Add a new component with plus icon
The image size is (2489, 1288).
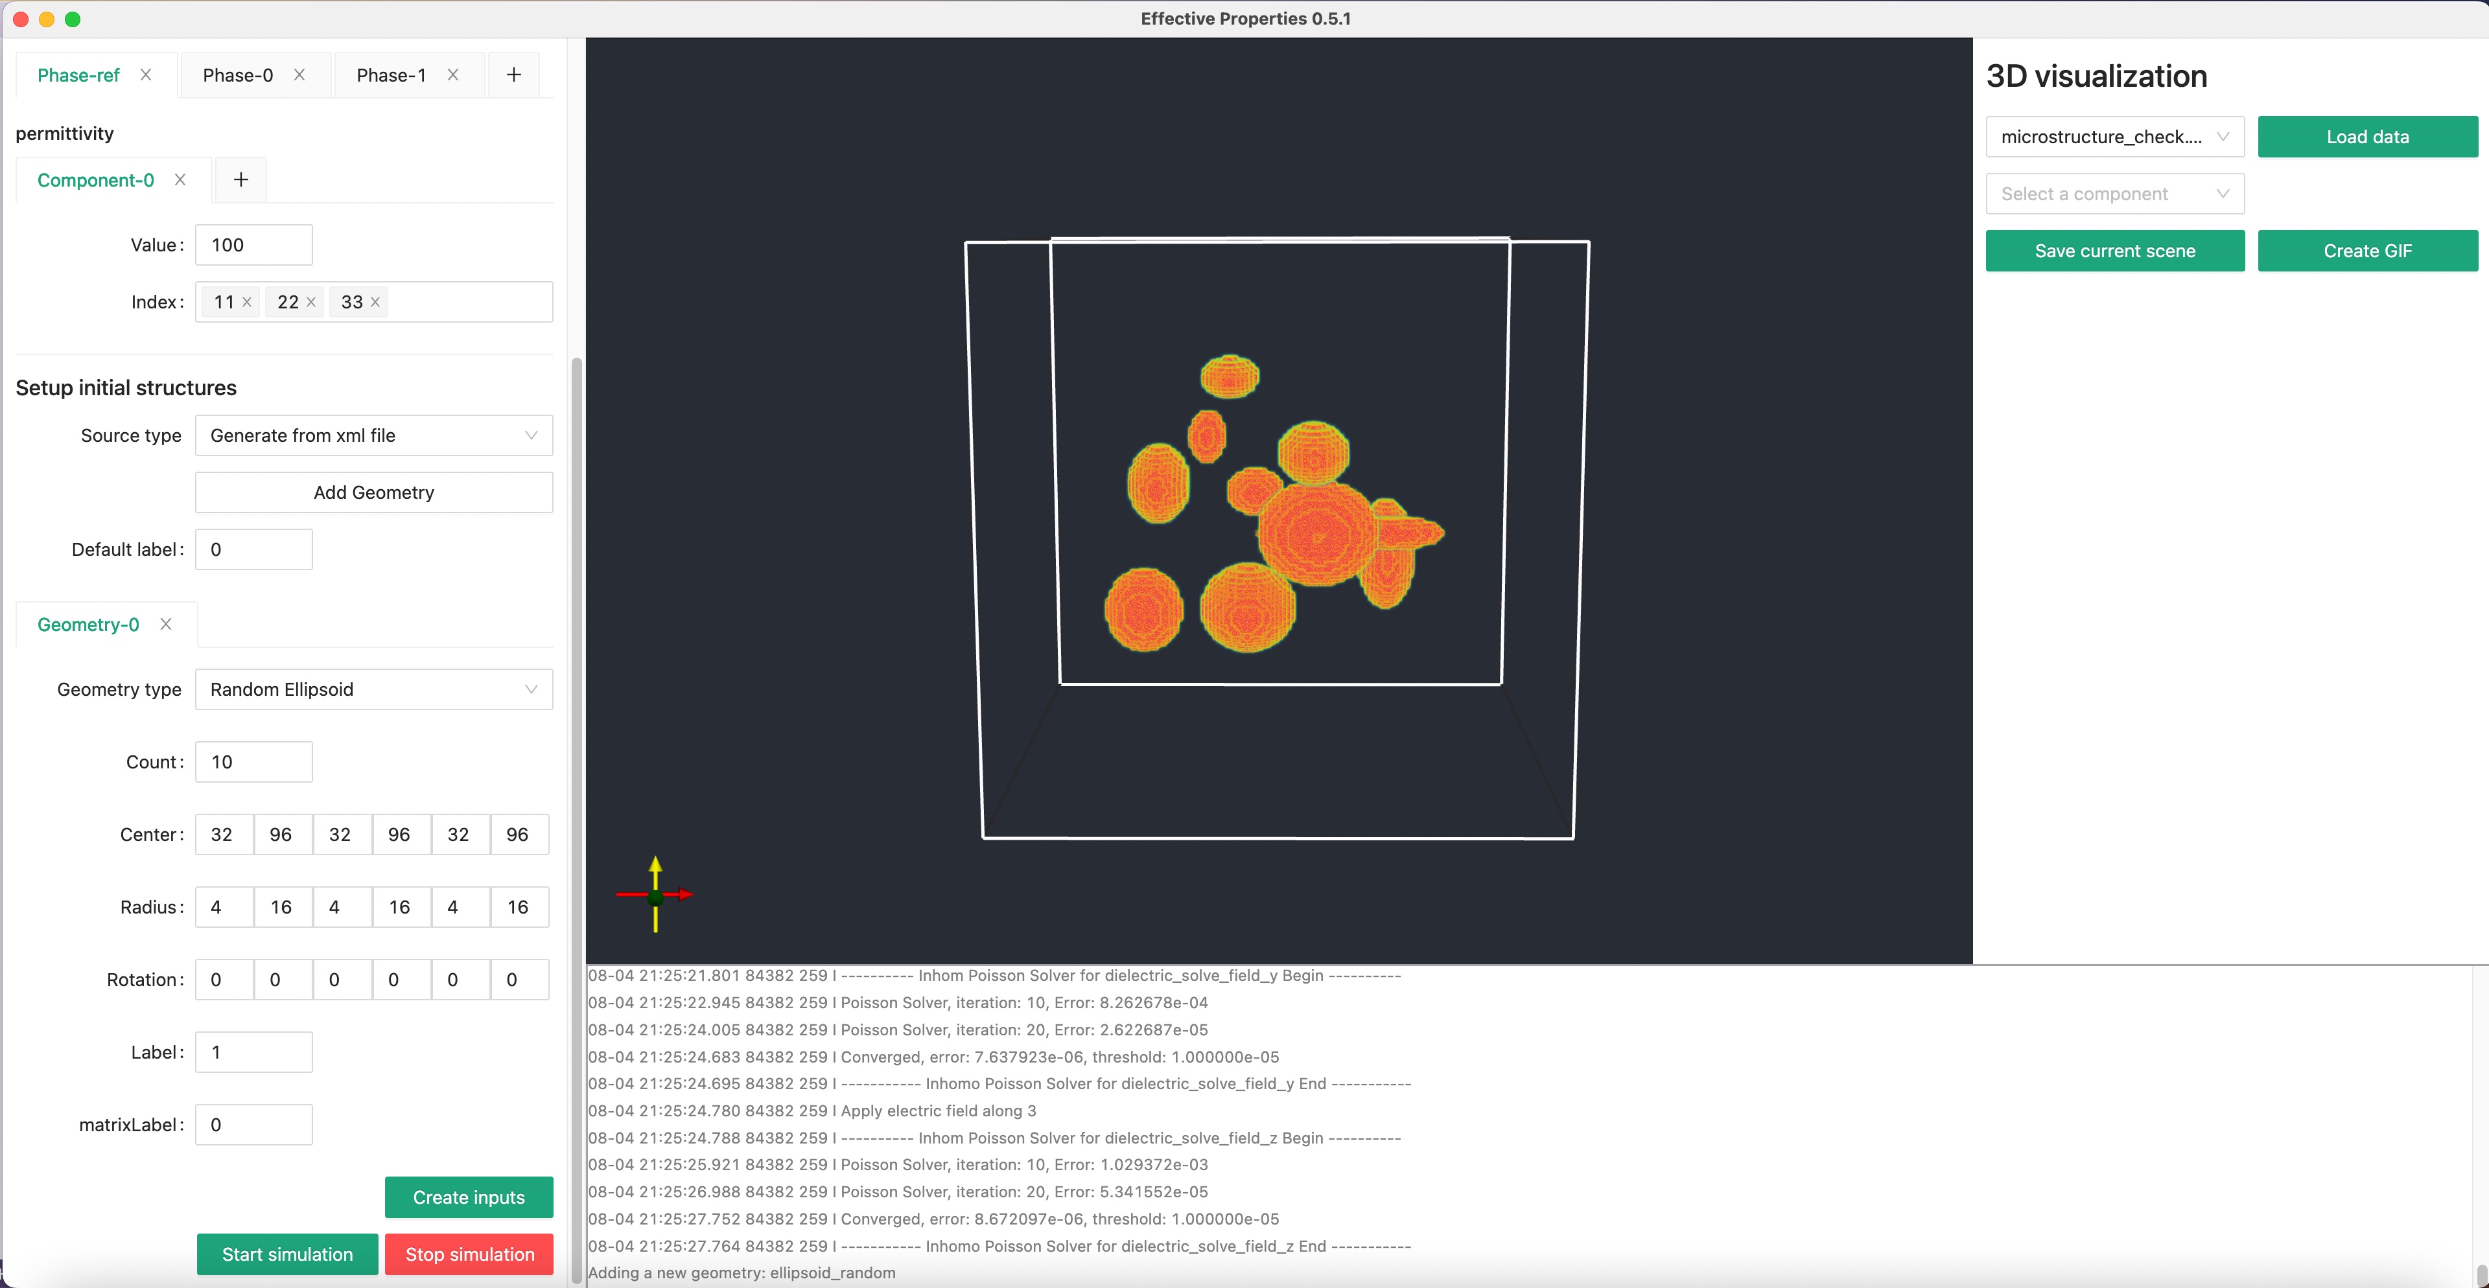tap(240, 179)
